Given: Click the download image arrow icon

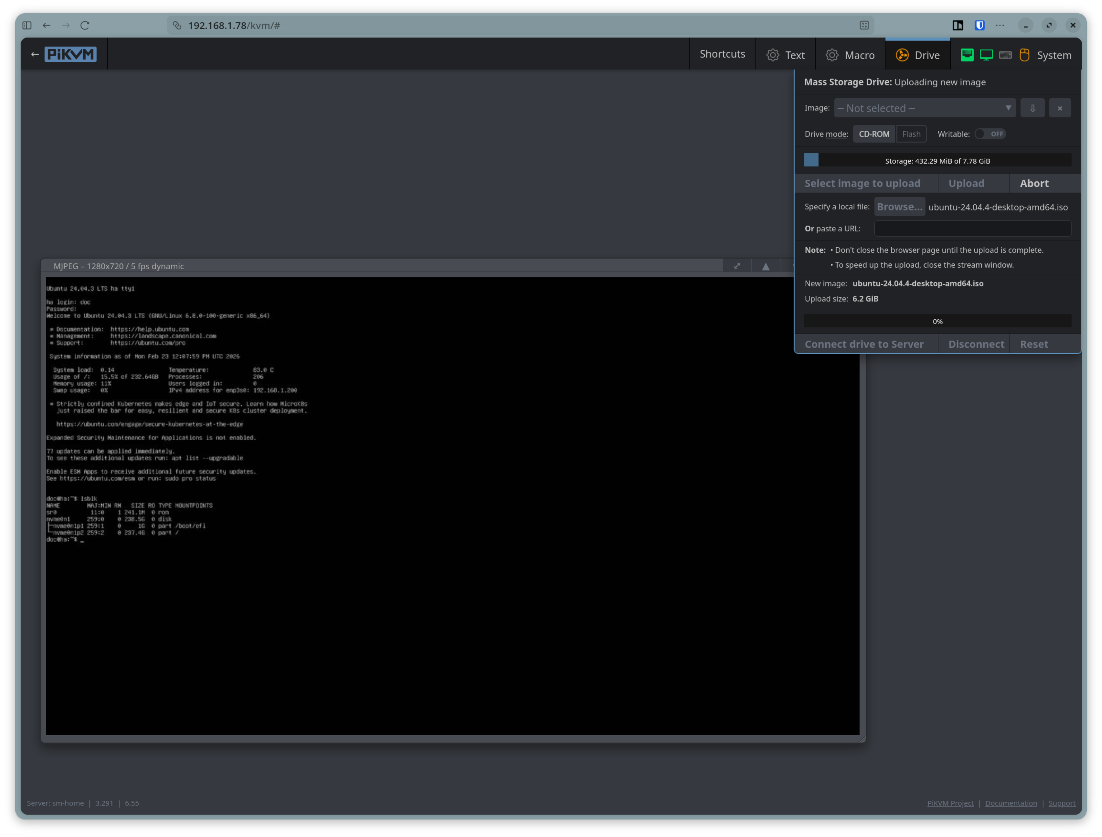Looking at the screenshot, I should tap(1032, 108).
